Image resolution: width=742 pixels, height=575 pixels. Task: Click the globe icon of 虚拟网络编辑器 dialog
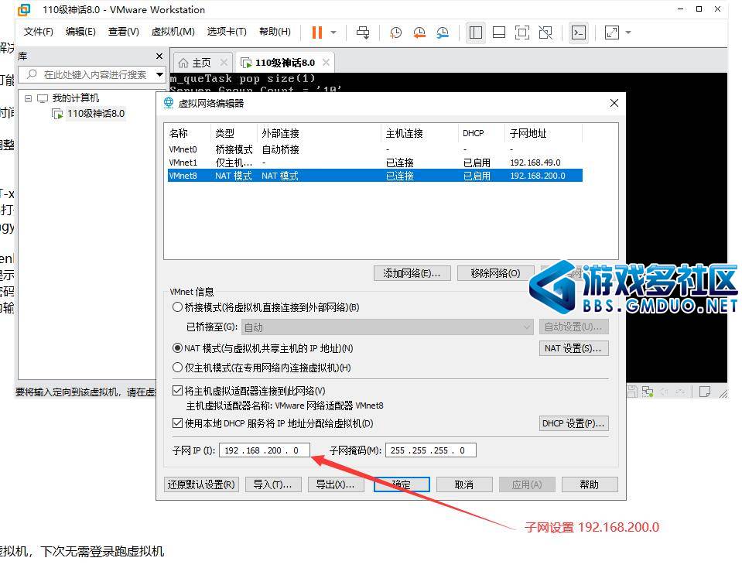pyautogui.click(x=169, y=103)
